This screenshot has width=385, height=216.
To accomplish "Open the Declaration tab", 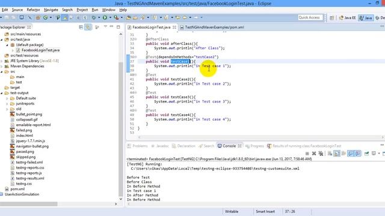I will click(183, 146).
